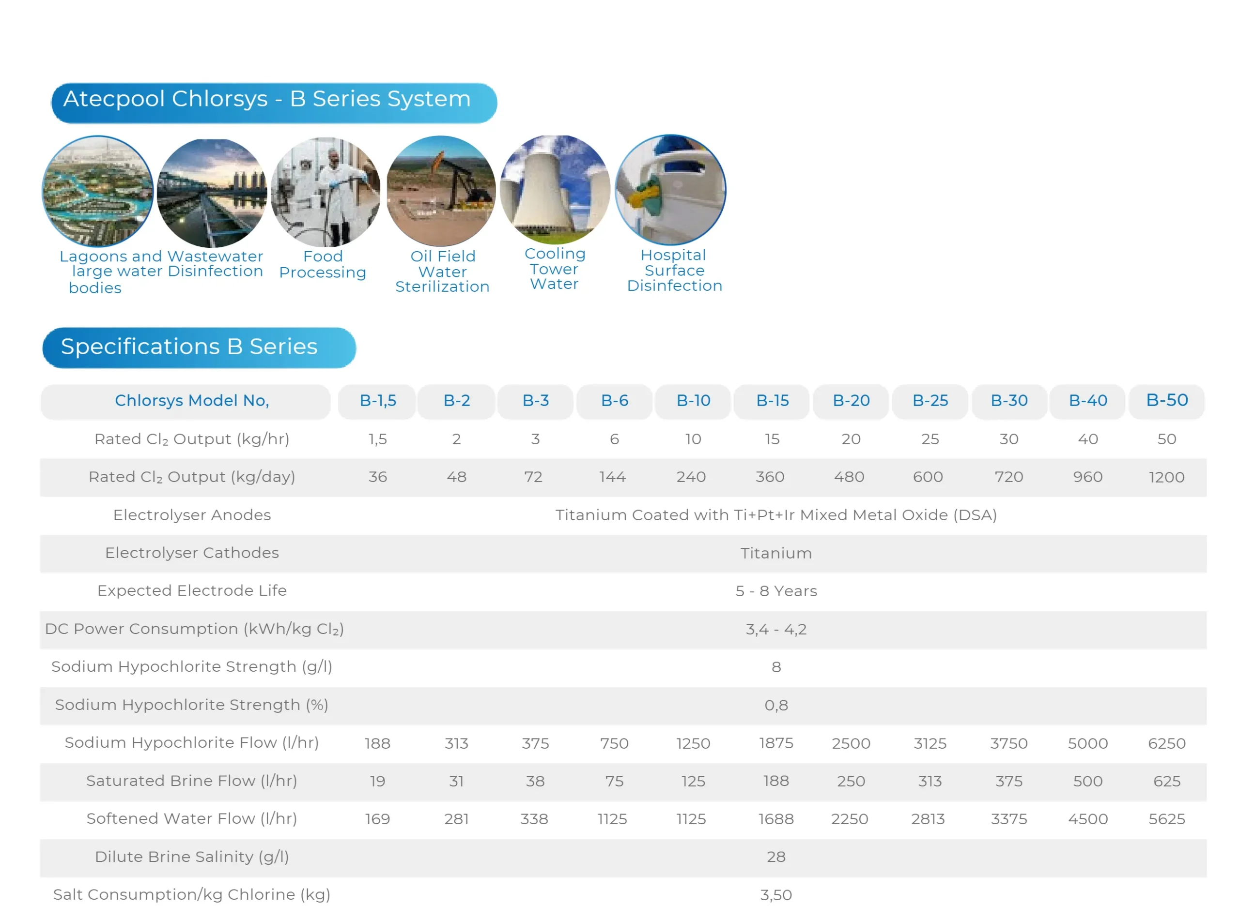This screenshot has width=1240, height=920.
Task: Click the 2813 softened water flow value
Action: (928, 819)
